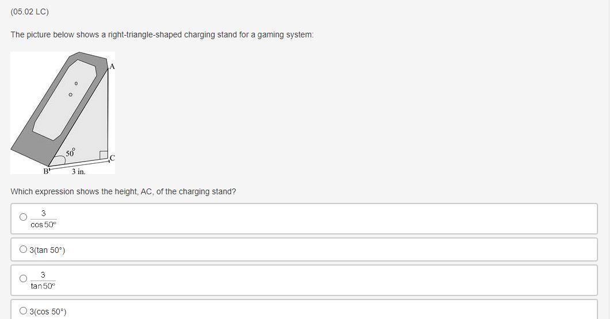This screenshot has height=319, width=613.
Task: Click the 50° angle label in the diagram
Action: pyautogui.click(x=70, y=153)
